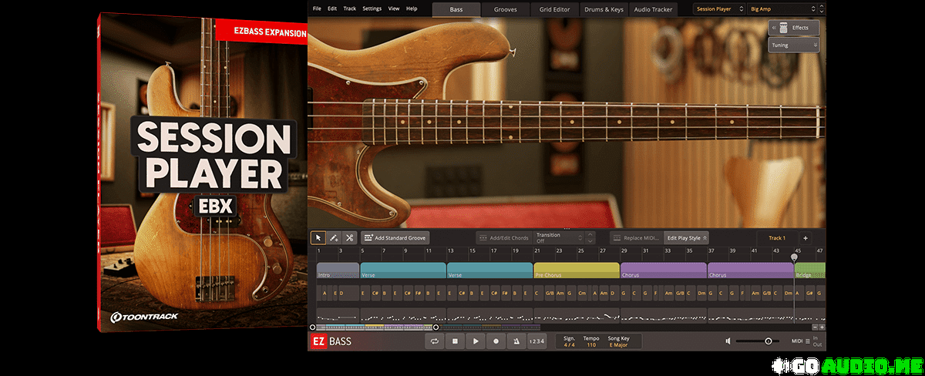Select the Track 1 tab
Screen dimensions: 925x376
pos(777,238)
